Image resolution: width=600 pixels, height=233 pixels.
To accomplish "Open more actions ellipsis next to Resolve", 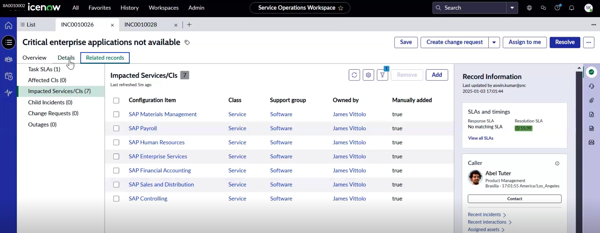I will (589, 42).
